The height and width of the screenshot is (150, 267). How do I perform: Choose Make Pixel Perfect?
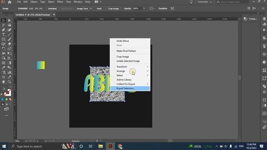130,51
